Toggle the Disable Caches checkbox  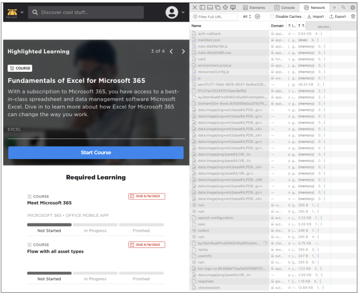pos(272,17)
